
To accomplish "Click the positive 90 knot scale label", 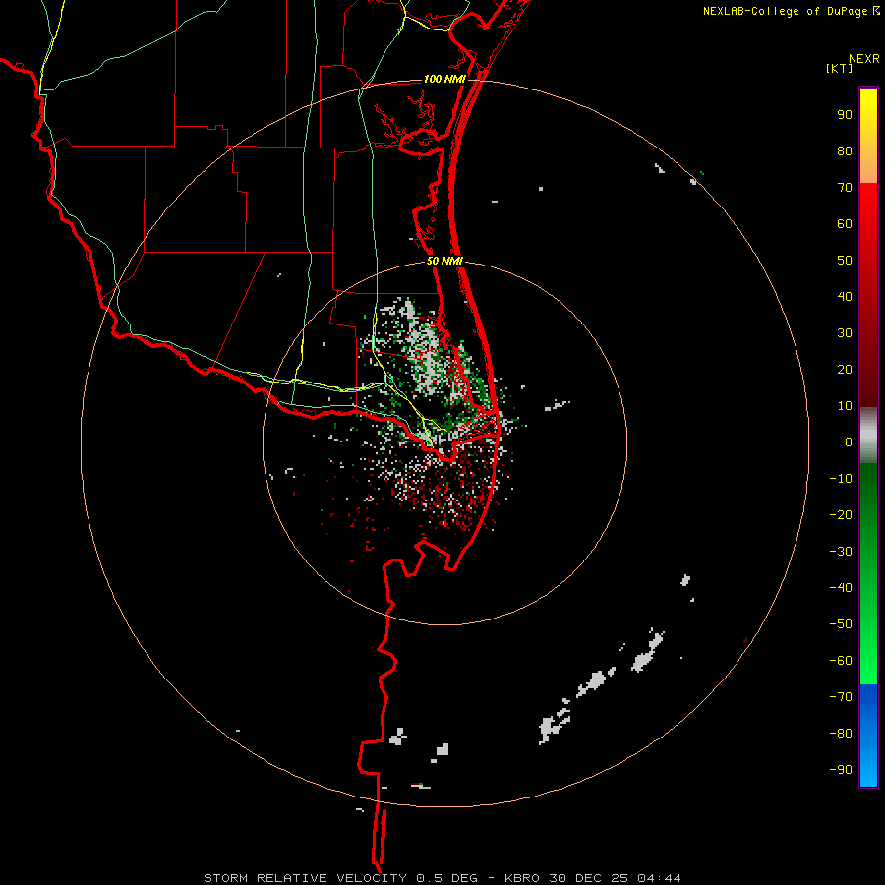I will [x=845, y=115].
